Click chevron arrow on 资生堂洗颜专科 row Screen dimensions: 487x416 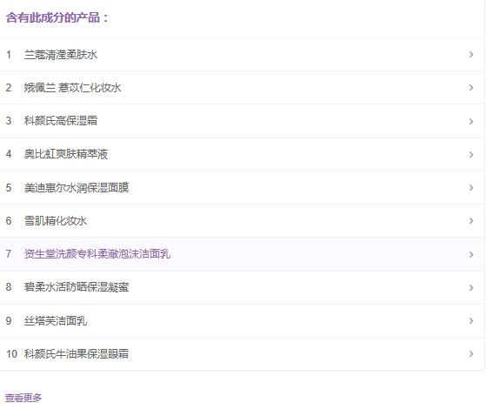tap(471, 255)
